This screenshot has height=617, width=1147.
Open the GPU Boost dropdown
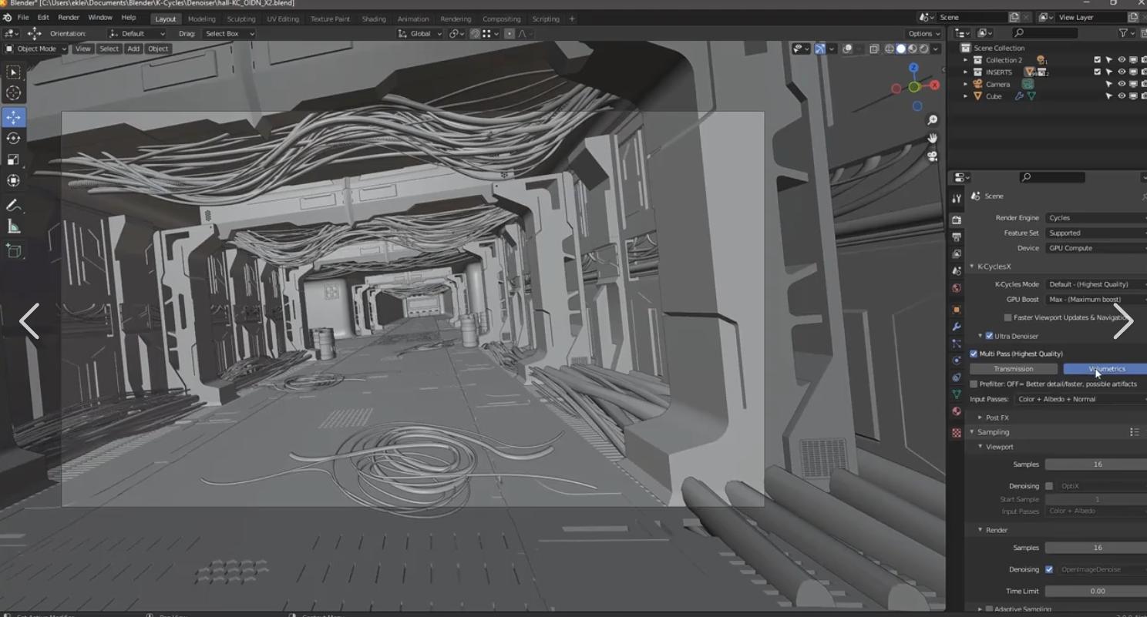(1095, 300)
